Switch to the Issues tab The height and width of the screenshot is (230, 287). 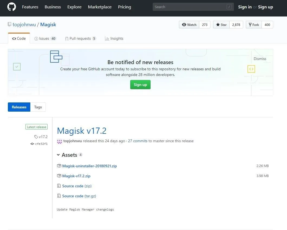click(45, 39)
